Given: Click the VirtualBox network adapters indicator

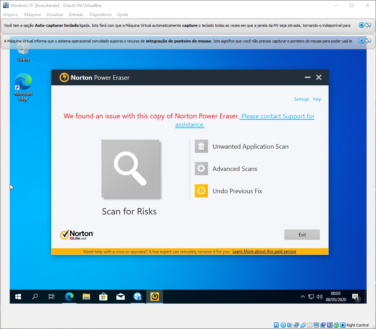Looking at the screenshot, I should [297, 325].
